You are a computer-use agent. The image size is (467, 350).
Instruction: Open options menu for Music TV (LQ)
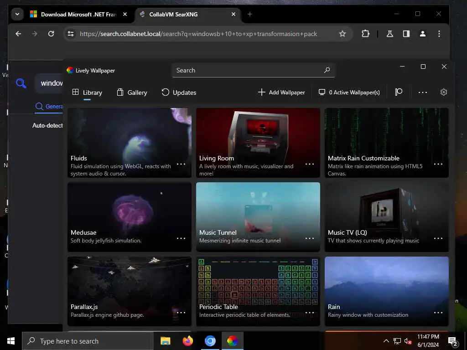(438, 238)
